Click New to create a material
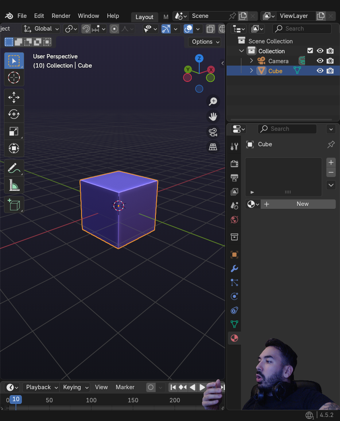 pos(302,204)
